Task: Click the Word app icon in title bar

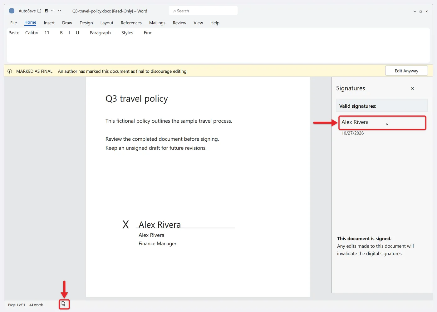Action: point(12,11)
